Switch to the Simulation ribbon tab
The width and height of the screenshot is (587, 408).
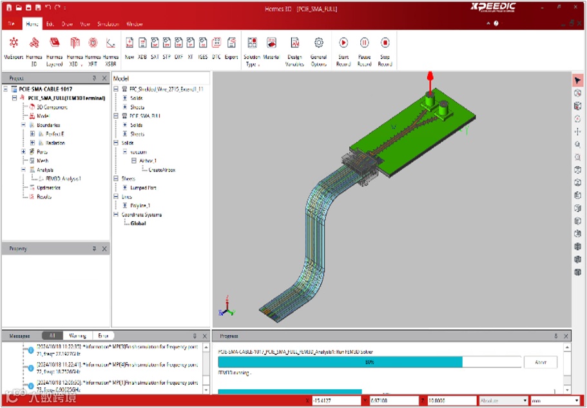coord(108,24)
